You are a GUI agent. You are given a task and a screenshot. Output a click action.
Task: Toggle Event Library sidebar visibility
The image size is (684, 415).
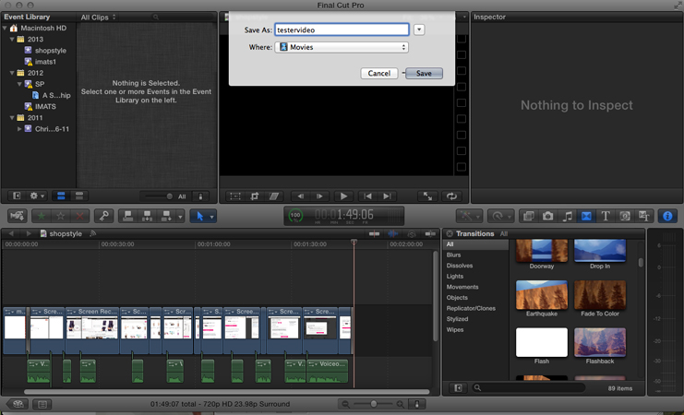pyautogui.click(x=17, y=196)
